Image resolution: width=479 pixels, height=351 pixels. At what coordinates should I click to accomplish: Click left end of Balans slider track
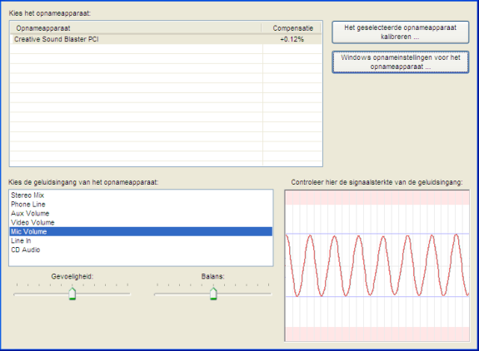[x=157, y=294]
